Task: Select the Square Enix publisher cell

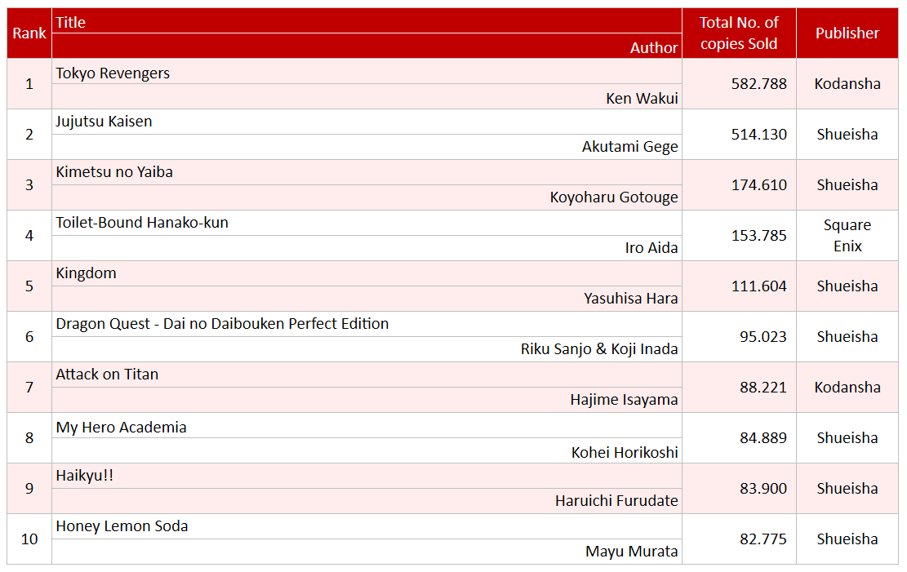Action: point(847,235)
